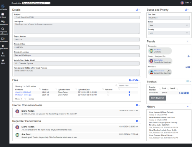This screenshot has width=192, height=147.
Task: Click Diane's avatar in the top bar
Action: tap(182, 3)
